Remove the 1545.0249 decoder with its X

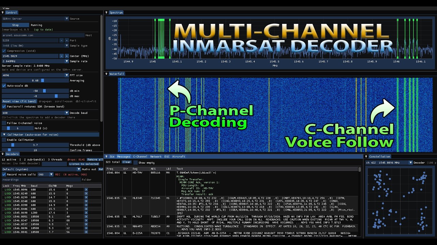coord(86,194)
